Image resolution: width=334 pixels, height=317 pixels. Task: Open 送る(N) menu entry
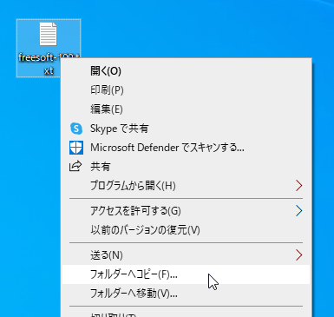pos(186,255)
